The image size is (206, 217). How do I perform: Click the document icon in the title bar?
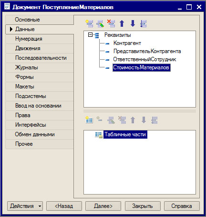7,7
